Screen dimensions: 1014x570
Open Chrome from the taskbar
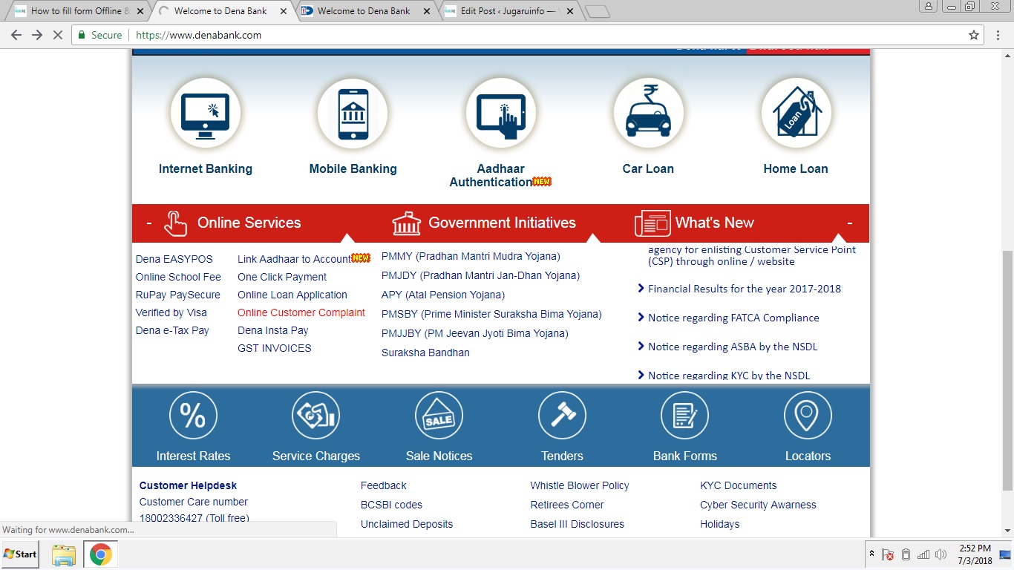[100, 554]
